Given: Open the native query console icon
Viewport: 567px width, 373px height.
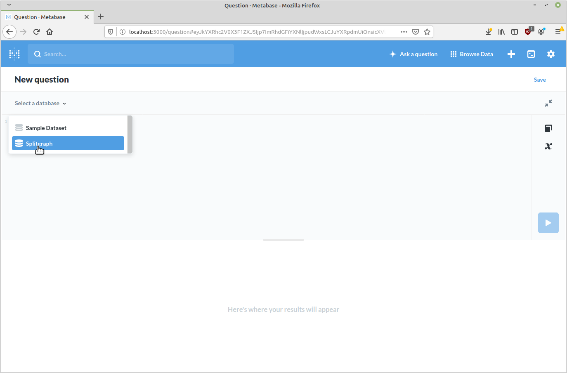Looking at the screenshot, I should click(x=531, y=54).
